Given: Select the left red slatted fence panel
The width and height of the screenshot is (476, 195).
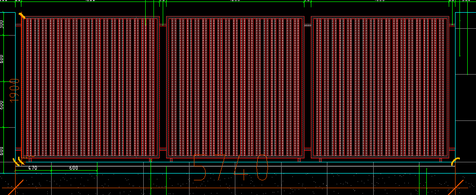Looking at the screenshot, I should pos(91,87).
